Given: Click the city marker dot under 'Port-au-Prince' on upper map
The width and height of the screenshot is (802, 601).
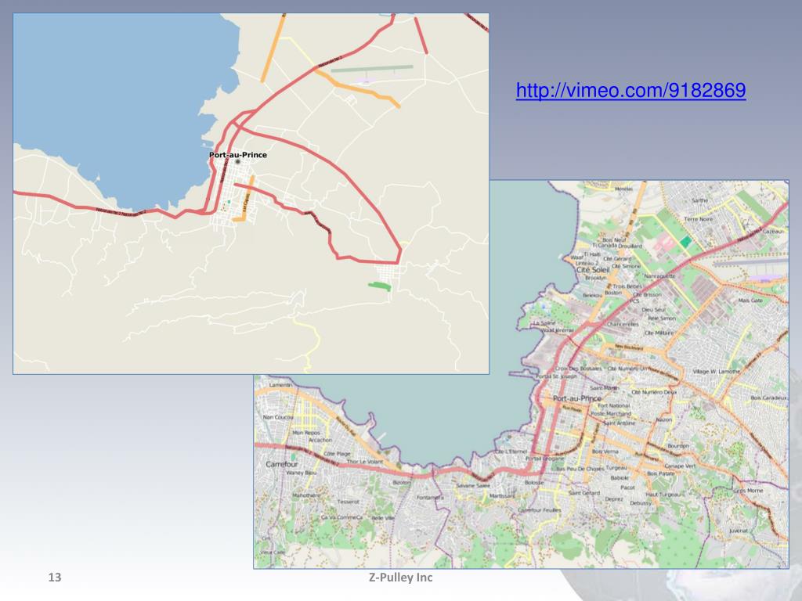Looking at the screenshot, I should (237, 162).
